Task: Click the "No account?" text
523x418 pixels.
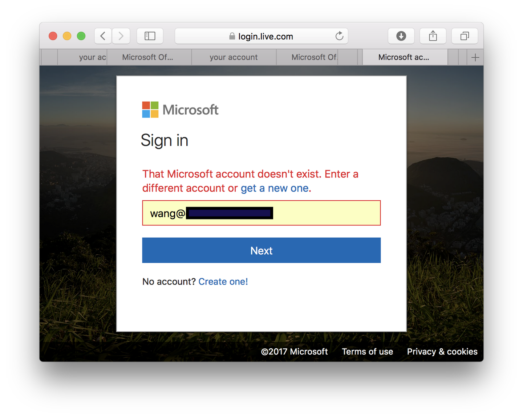Action: tap(169, 282)
